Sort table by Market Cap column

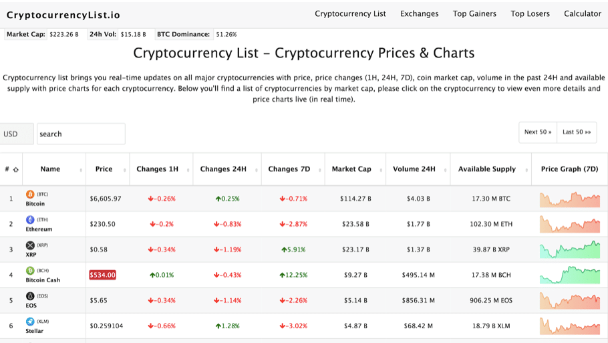[355, 169]
